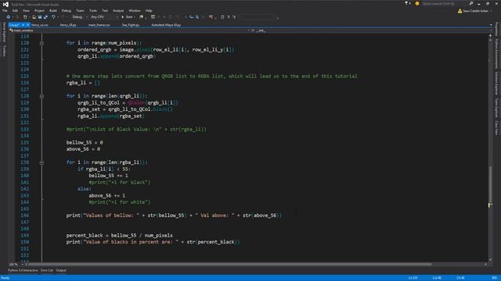The width and height of the screenshot is (501, 281).
Task: Open the signed-in account name dropdown
Action: point(478,11)
